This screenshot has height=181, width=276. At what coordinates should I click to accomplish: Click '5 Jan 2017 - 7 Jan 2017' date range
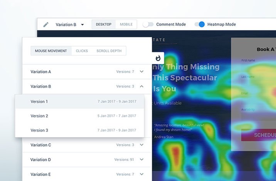[x=117, y=116]
